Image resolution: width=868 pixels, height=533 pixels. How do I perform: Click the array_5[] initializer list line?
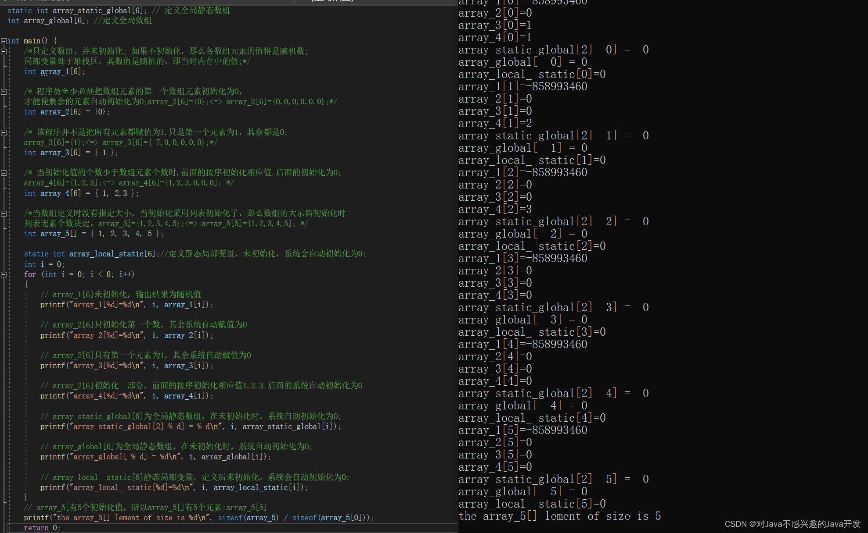click(94, 234)
